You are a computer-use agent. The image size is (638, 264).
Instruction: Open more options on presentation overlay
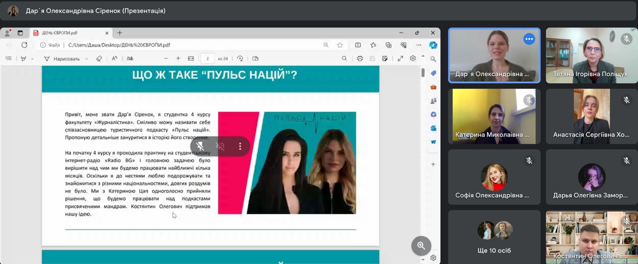click(x=240, y=146)
